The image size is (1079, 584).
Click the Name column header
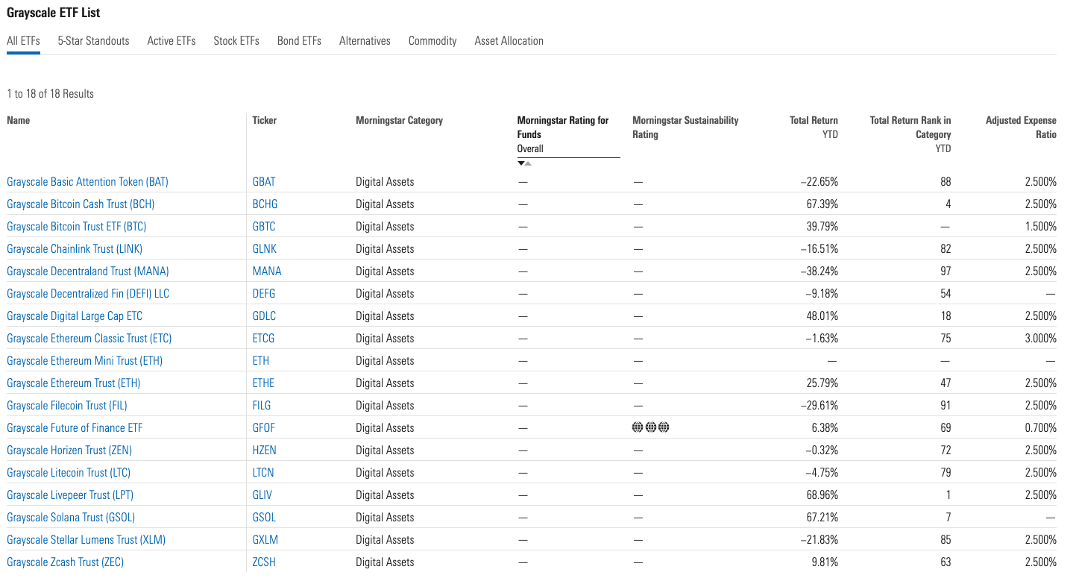pyautogui.click(x=19, y=120)
